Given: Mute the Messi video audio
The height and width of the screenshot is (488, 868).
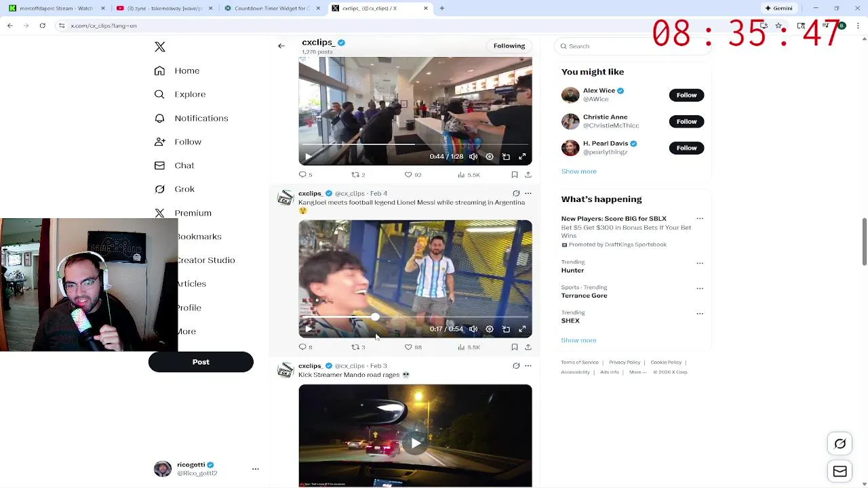Looking at the screenshot, I should (473, 329).
